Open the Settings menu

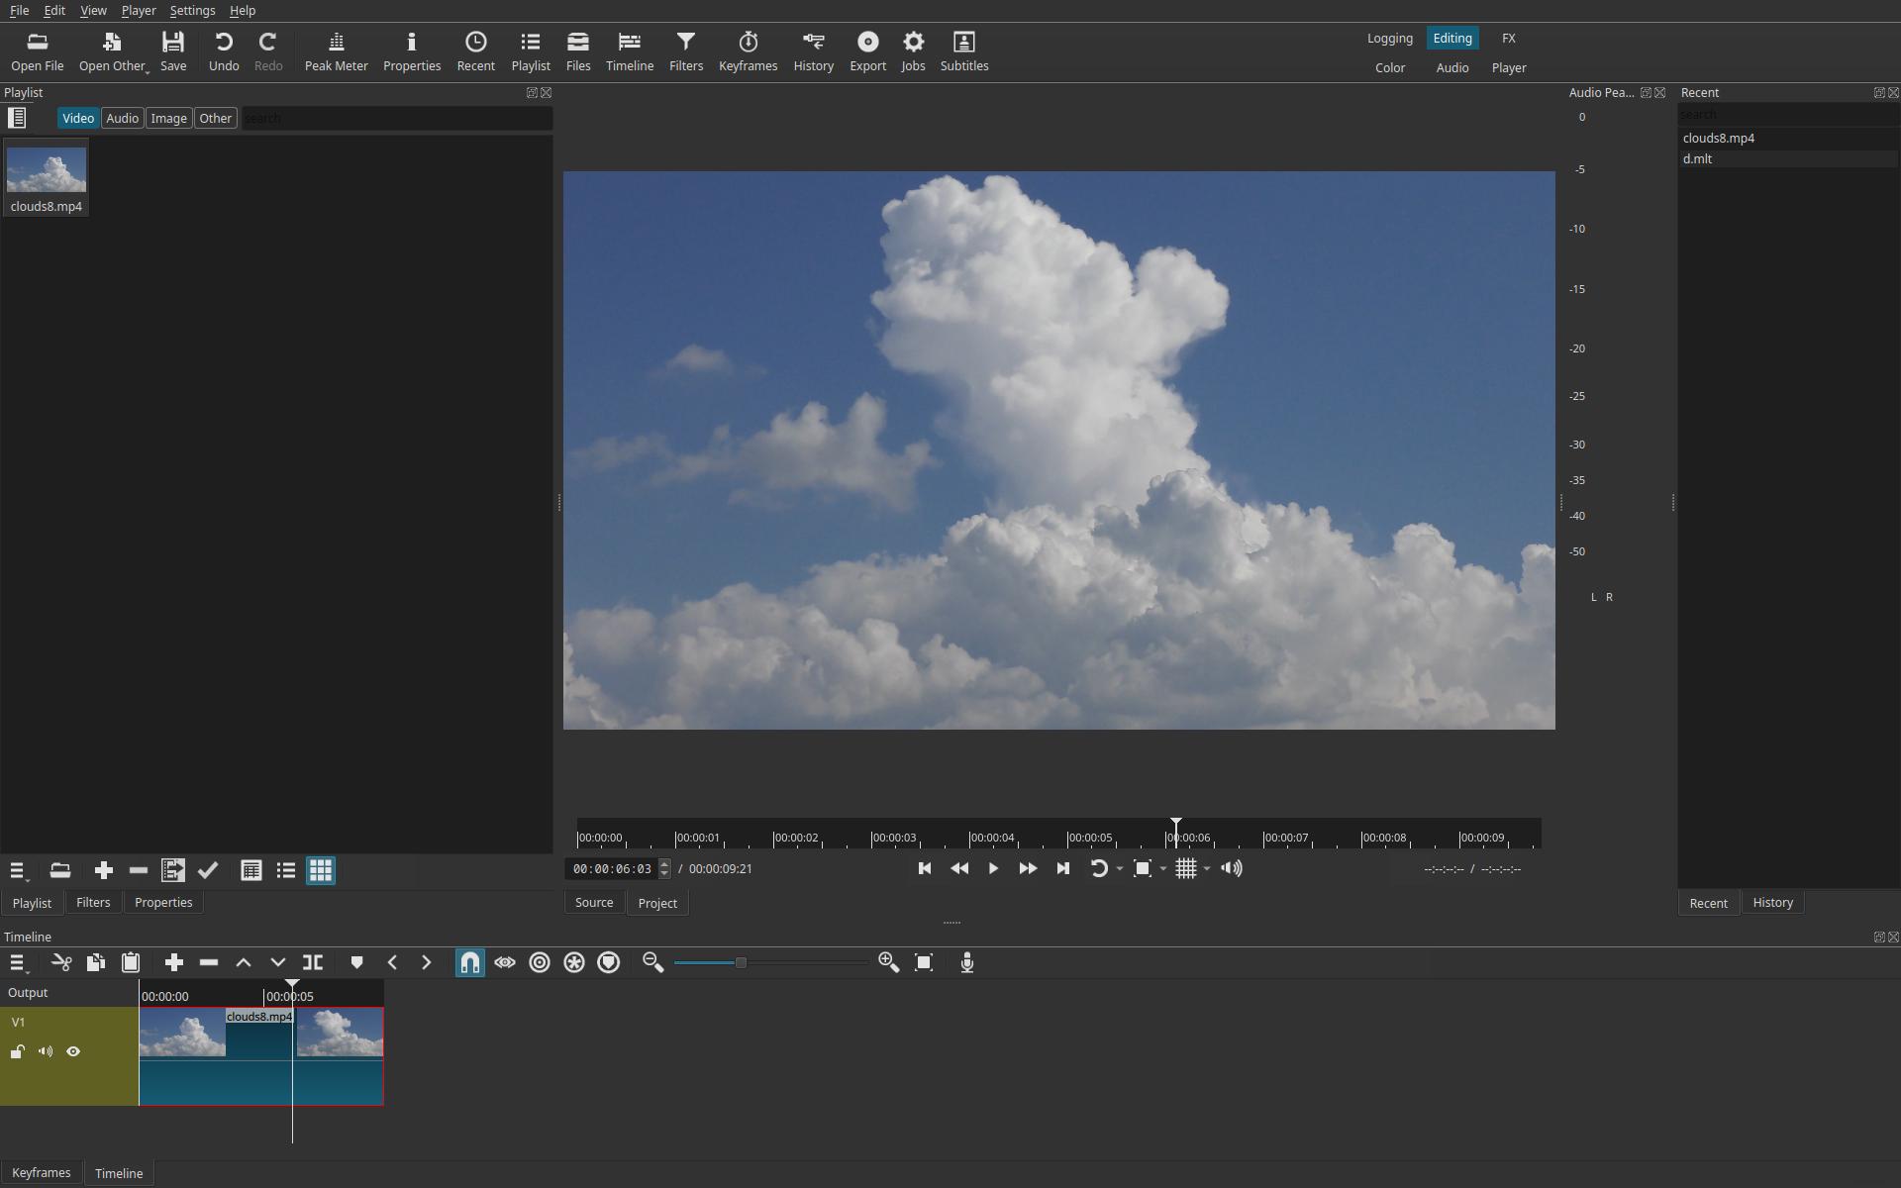[x=192, y=10]
